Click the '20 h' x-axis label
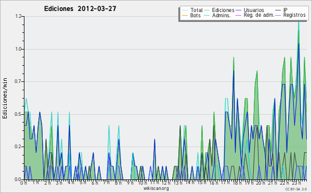 point(261,183)
